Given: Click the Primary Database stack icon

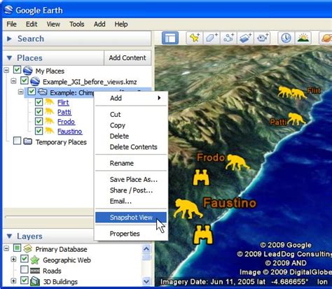Looking at the screenshot, I should click(x=28, y=249).
